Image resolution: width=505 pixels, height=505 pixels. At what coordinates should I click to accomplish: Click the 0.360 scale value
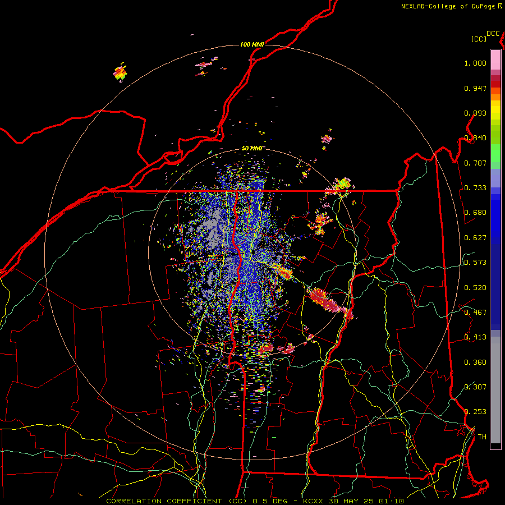pyautogui.click(x=475, y=362)
